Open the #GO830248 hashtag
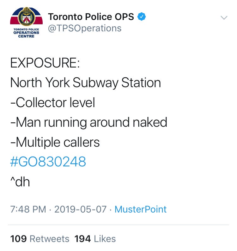Screen dimensions: 237x251 coord(48,162)
